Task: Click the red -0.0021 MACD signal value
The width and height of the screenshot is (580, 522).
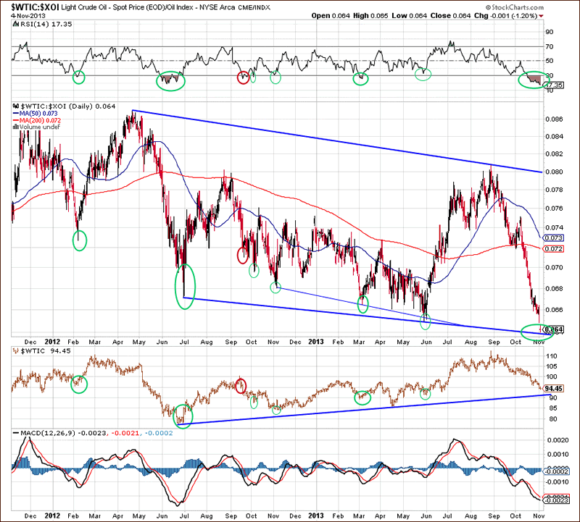Action: pos(125,433)
